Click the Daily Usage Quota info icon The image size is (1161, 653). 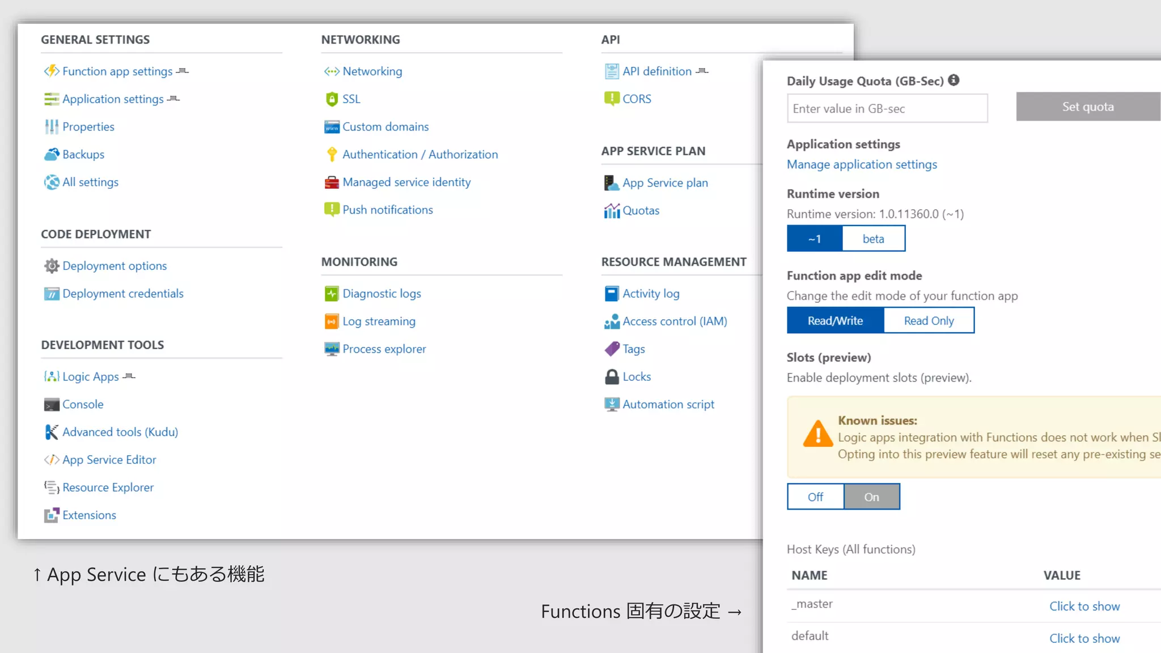click(954, 80)
